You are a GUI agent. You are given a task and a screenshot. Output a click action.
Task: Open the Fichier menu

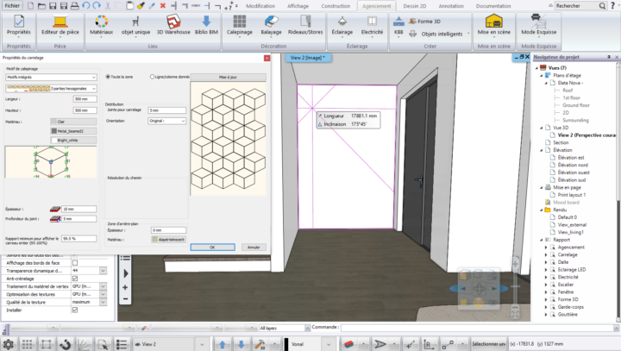click(x=12, y=5)
